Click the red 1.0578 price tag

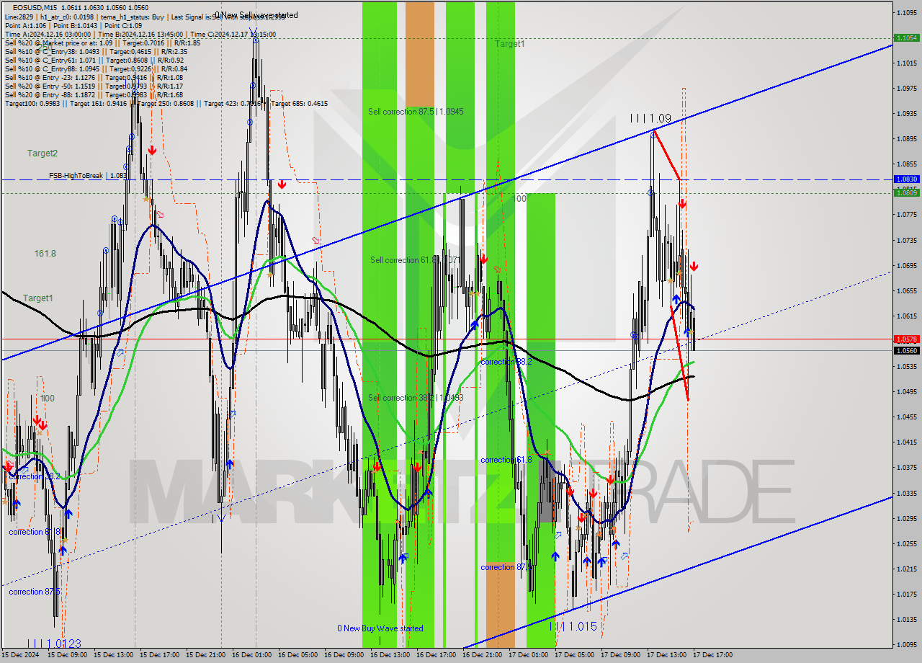pos(906,339)
